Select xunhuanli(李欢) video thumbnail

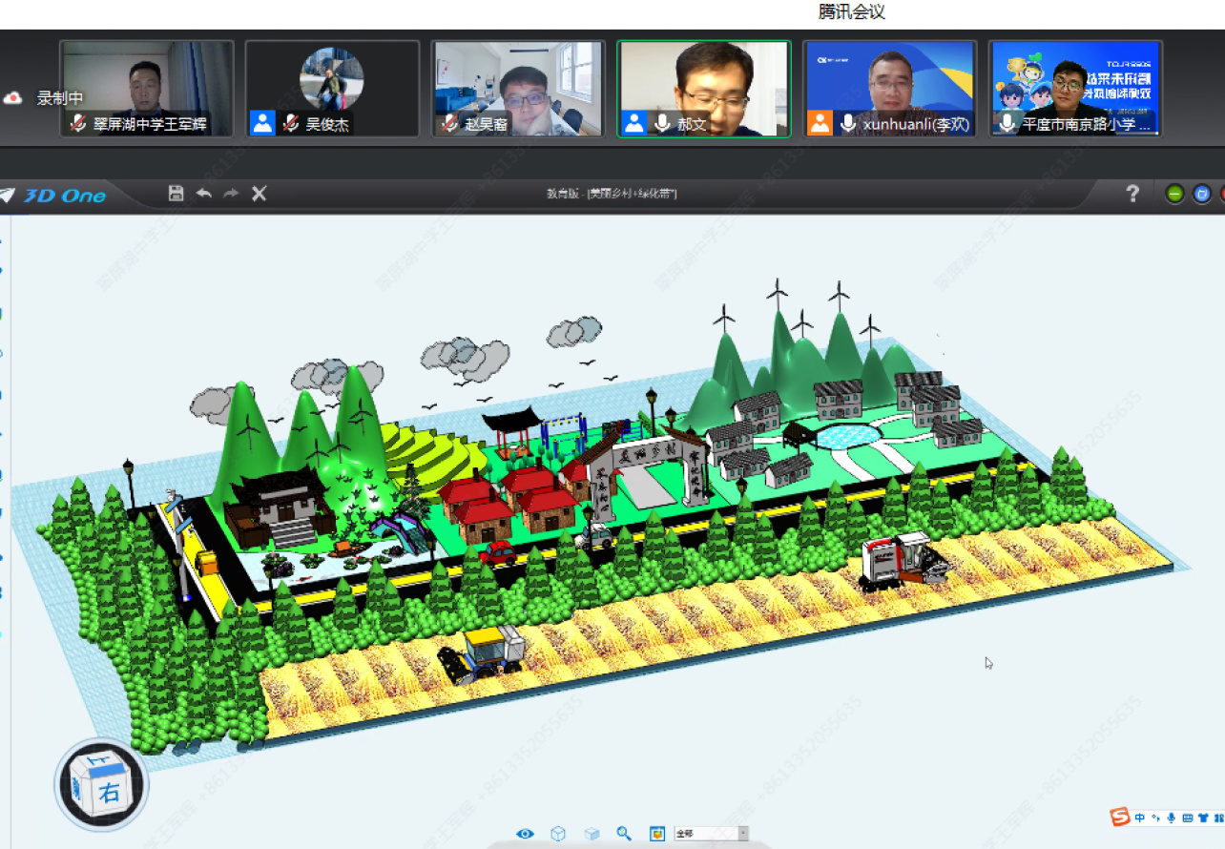[889, 89]
